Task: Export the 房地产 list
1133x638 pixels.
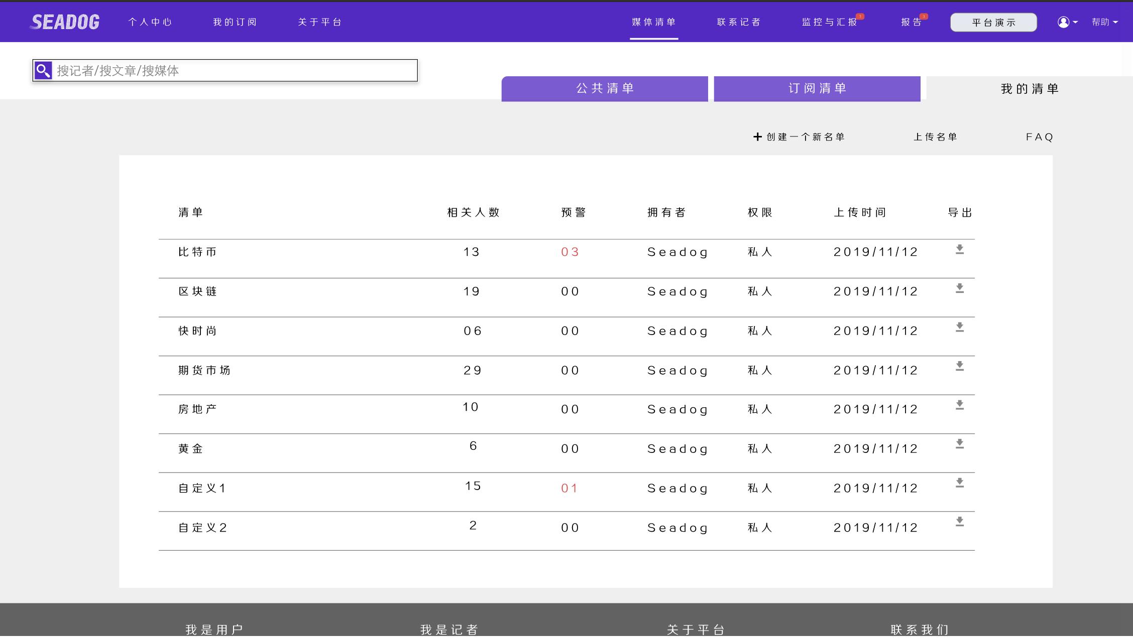Action: pos(960,405)
